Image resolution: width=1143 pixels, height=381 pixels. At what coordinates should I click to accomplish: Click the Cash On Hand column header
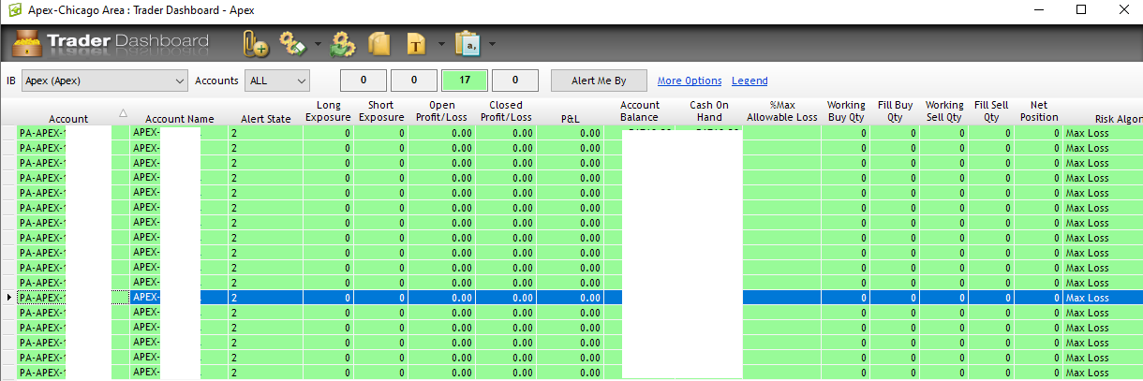coord(709,111)
